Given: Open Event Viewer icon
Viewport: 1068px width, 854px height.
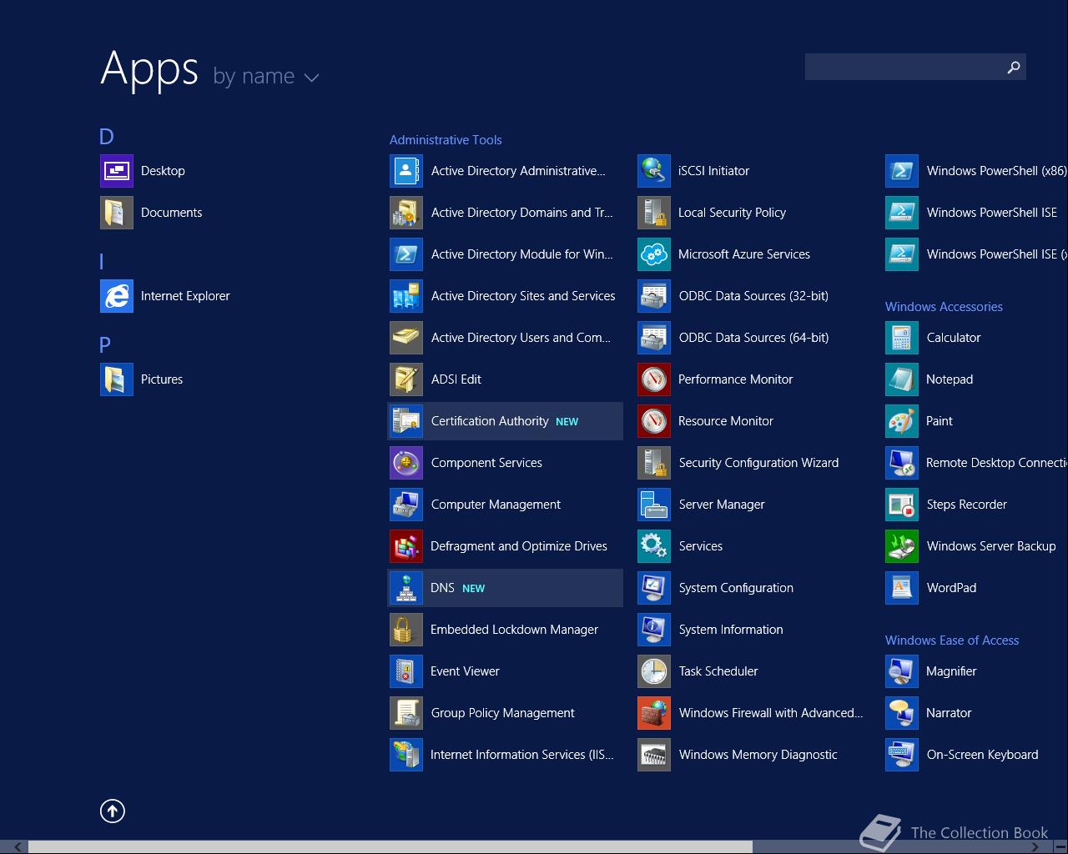Looking at the screenshot, I should pos(406,671).
